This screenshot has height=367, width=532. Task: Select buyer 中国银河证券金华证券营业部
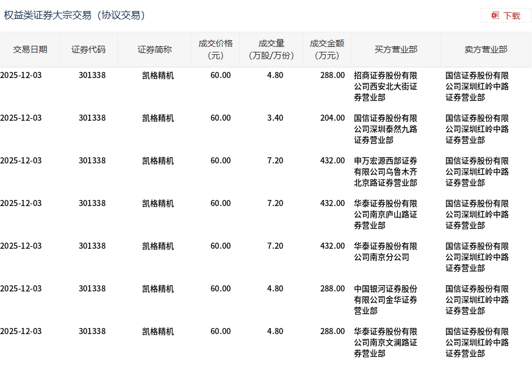click(386, 299)
